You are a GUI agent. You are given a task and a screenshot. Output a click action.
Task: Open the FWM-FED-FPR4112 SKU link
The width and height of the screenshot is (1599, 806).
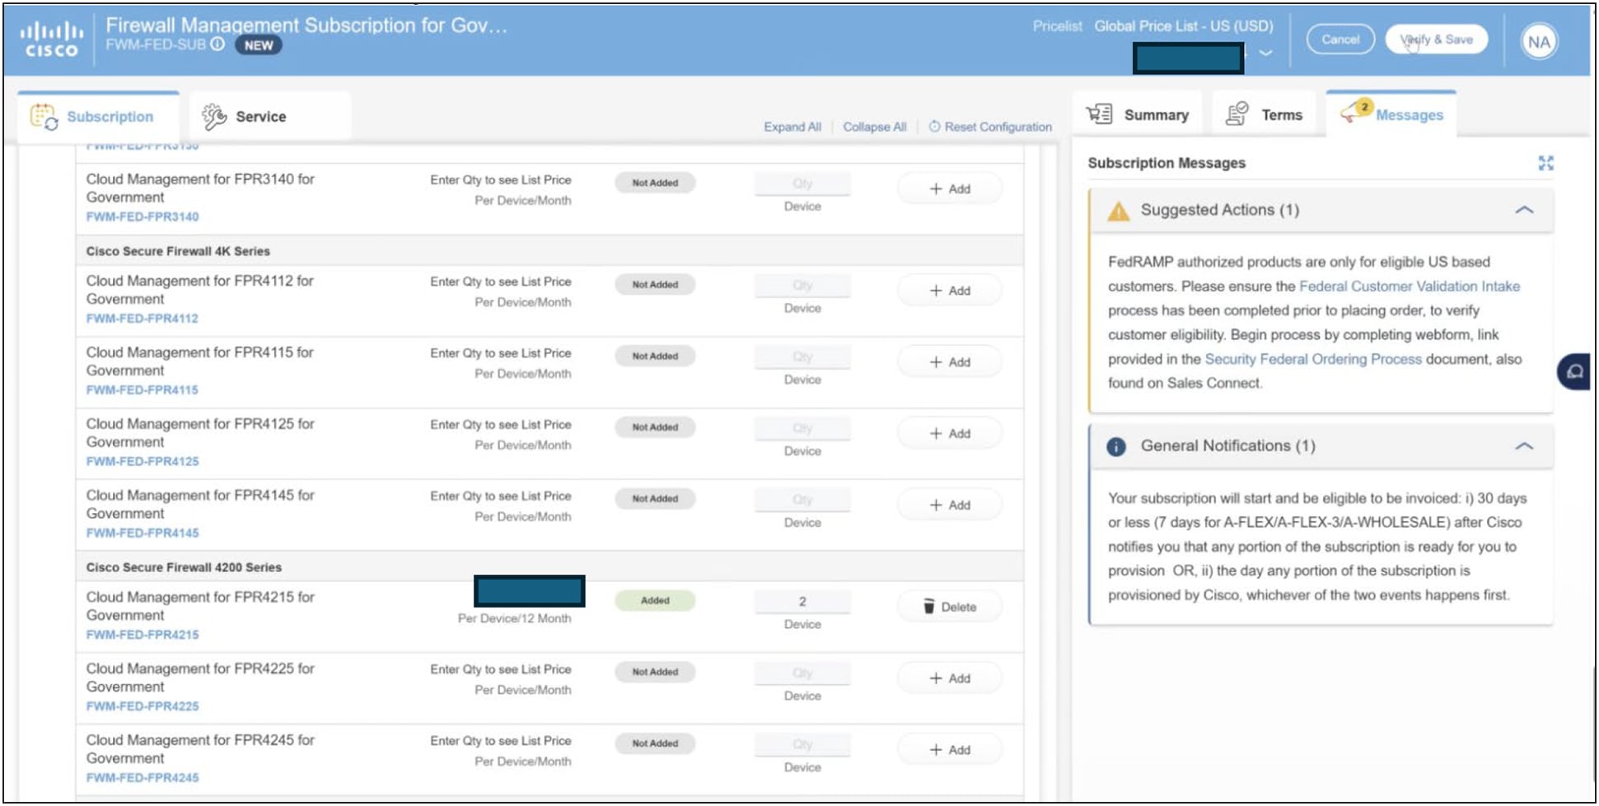(x=143, y=319)
